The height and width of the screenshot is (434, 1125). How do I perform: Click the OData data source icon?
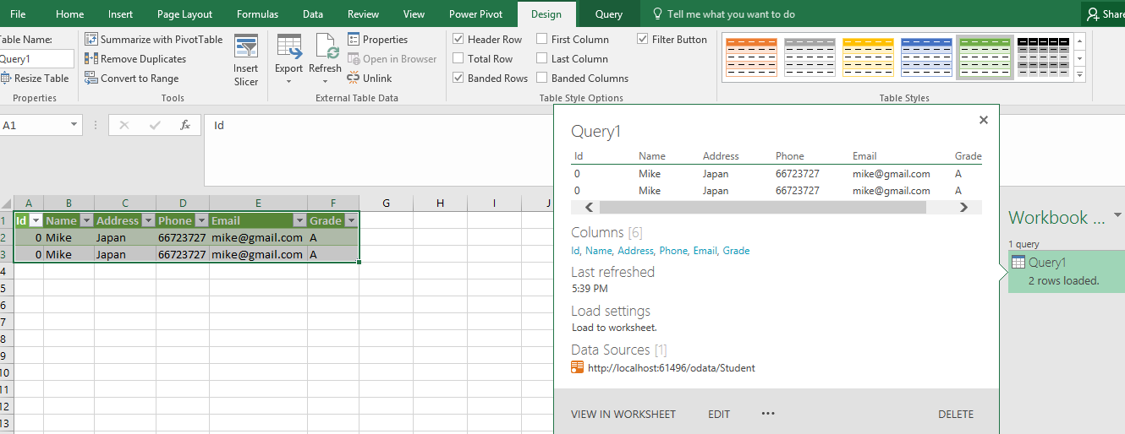click(578, 367)
